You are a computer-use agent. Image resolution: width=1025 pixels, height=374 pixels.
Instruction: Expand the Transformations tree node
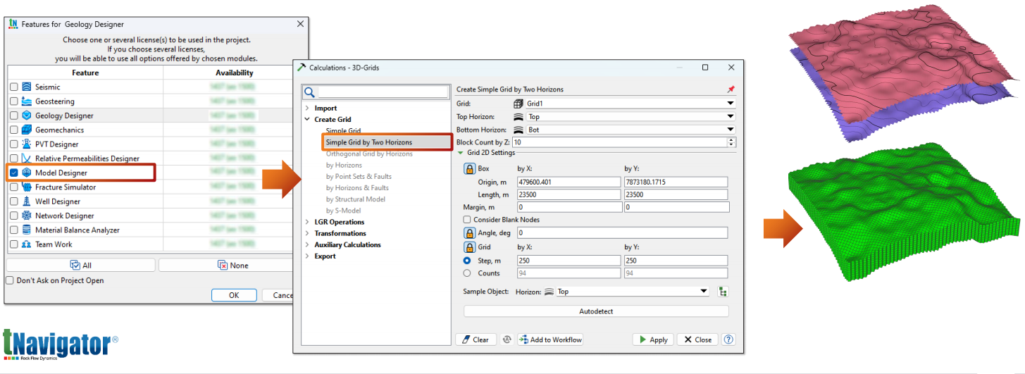[x=307, y=233]
